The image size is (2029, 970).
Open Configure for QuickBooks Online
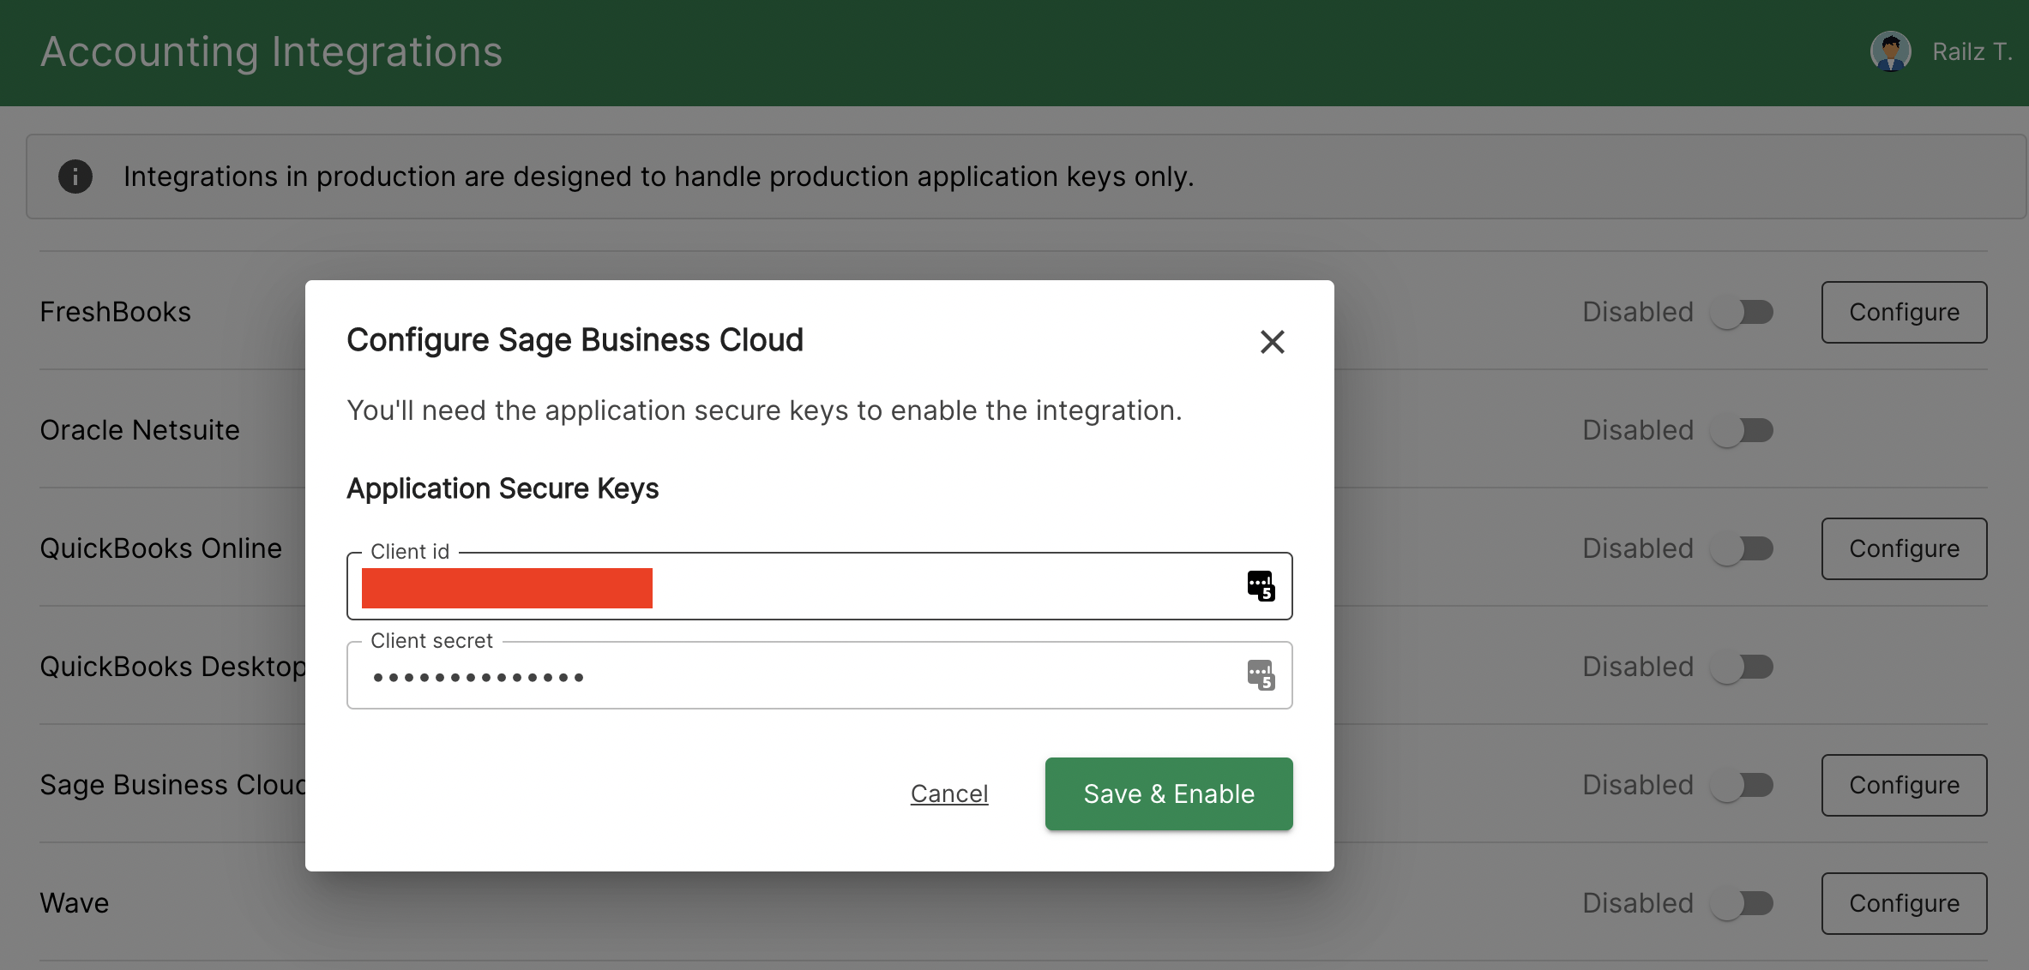click(1904, 548)
